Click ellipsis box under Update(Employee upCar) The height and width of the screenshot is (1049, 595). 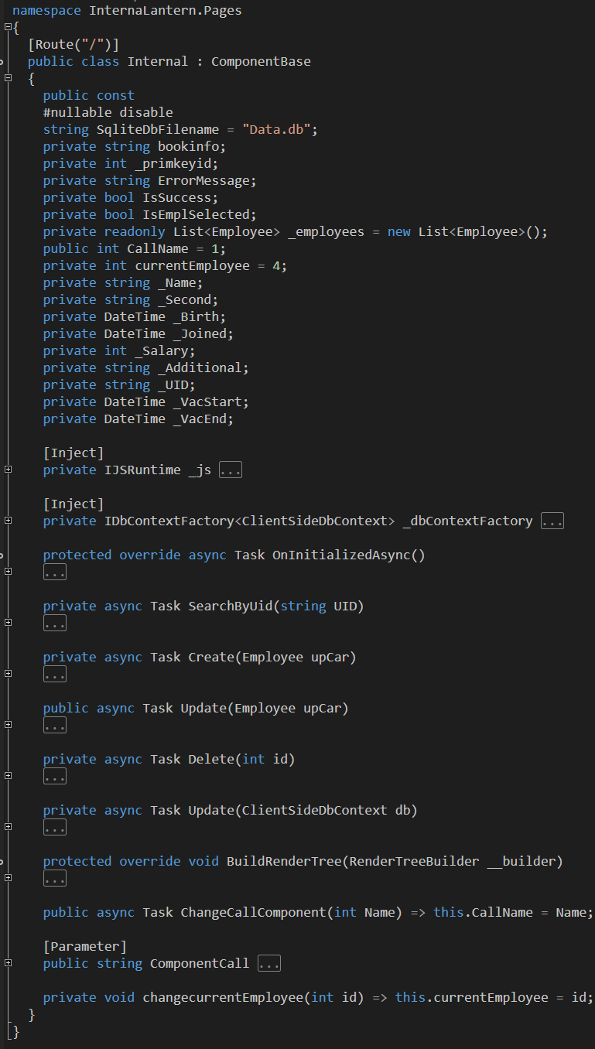tap(54, 726)
